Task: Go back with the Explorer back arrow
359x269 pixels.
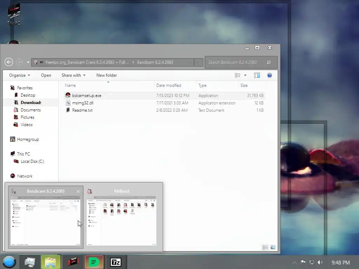Action: click(x=9, y=62)
